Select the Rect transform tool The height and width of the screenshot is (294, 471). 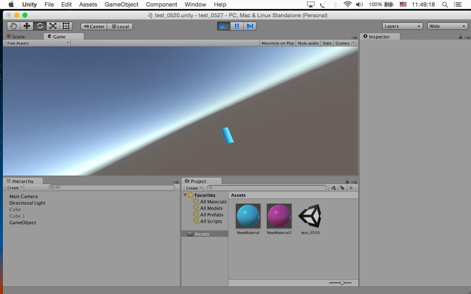coord(66,26)
